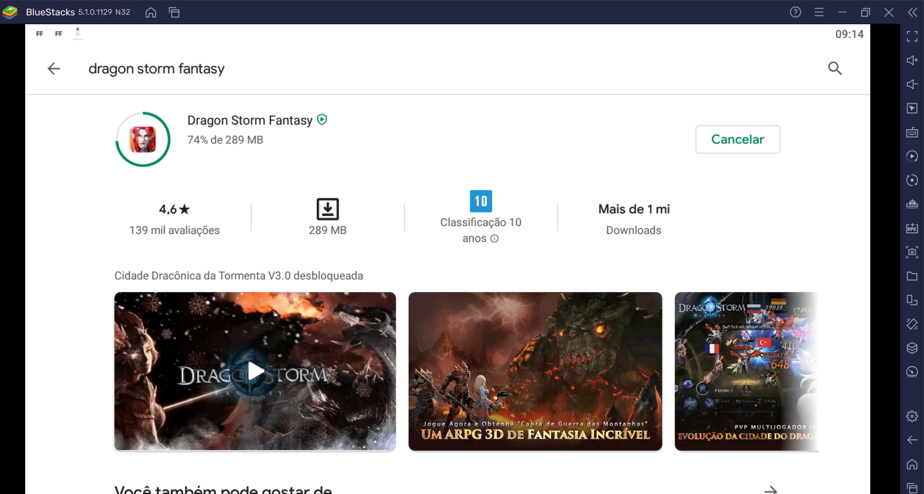924x494 pixels.
Task: Collapse the BlueStacks side toolbar
Action: 912,12
